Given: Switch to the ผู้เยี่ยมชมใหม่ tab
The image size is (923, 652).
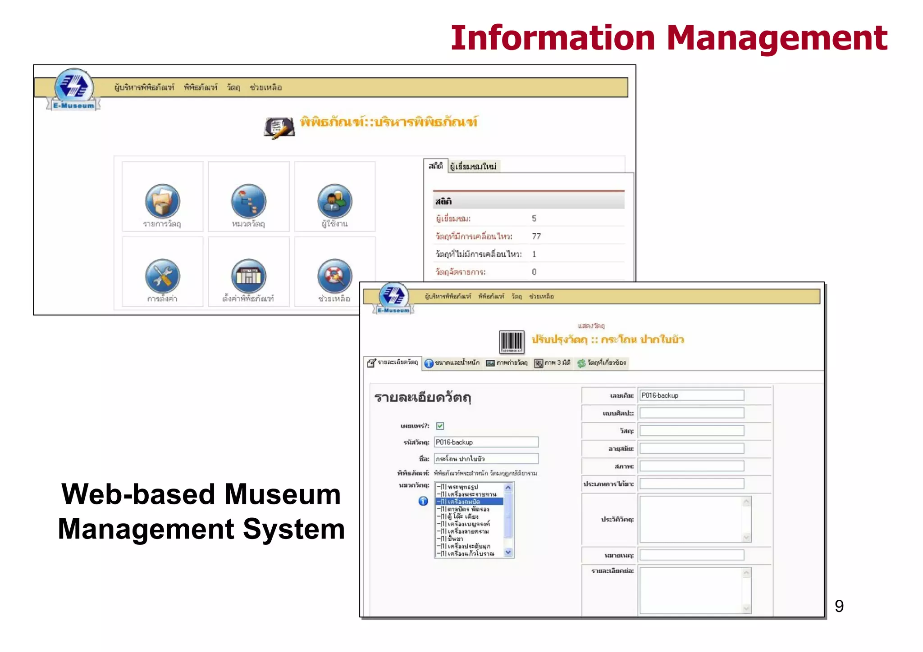Looking at the screenshot, I should [474, 167].
